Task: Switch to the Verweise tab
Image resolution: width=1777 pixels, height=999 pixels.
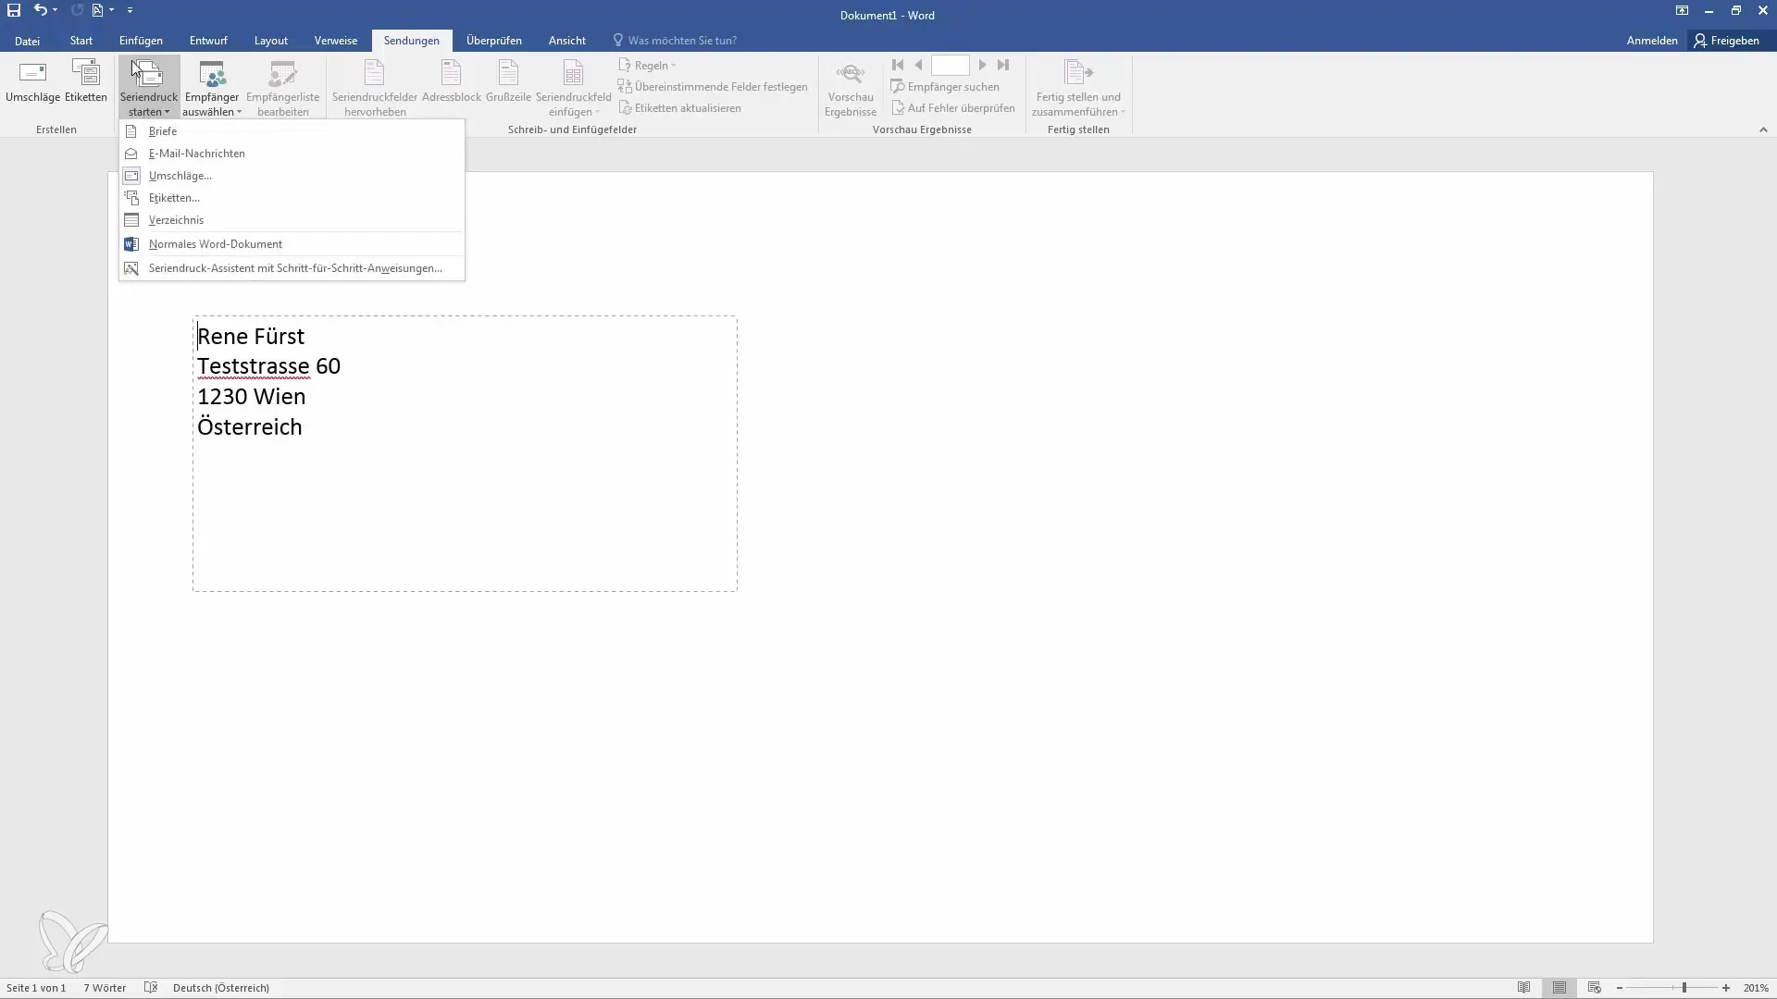Action: [335, 41]
